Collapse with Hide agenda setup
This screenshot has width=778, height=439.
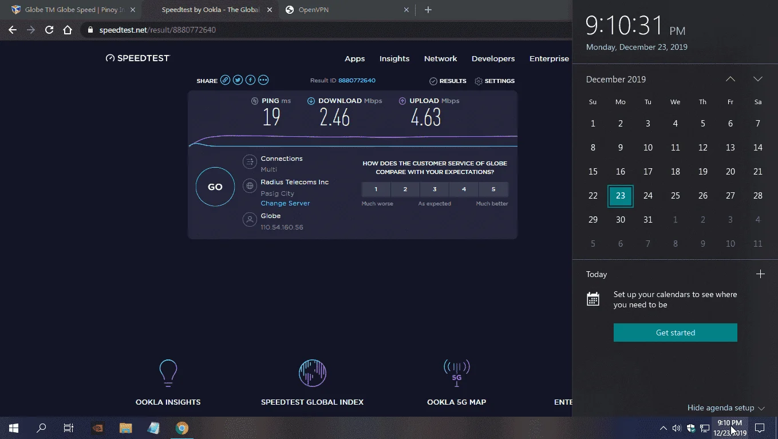click(726, 408)
